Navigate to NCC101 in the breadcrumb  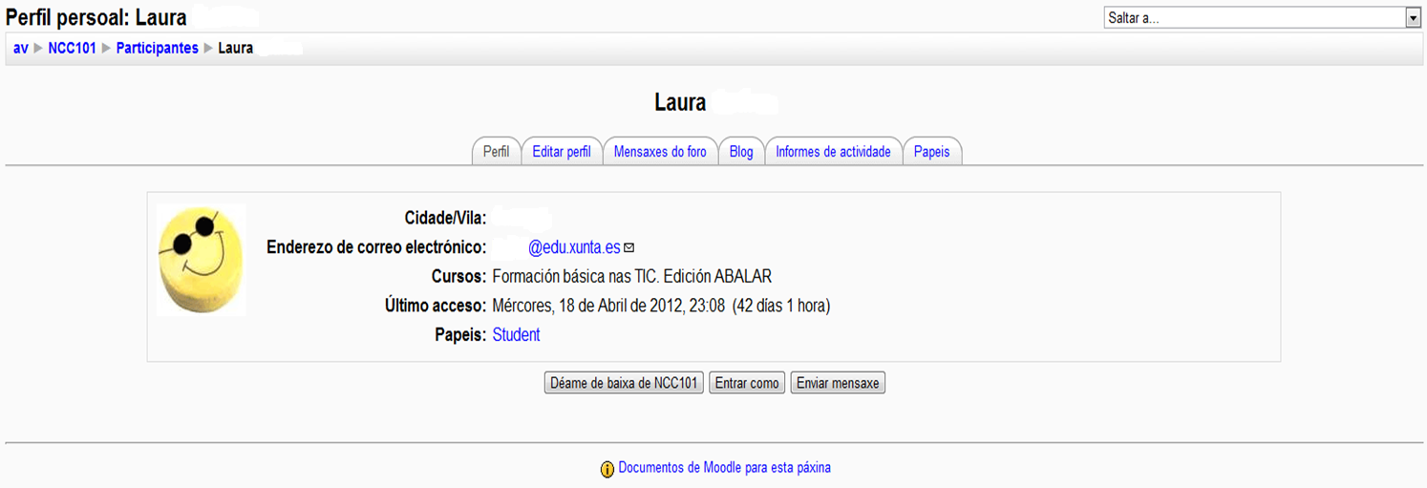coord(73,48)
